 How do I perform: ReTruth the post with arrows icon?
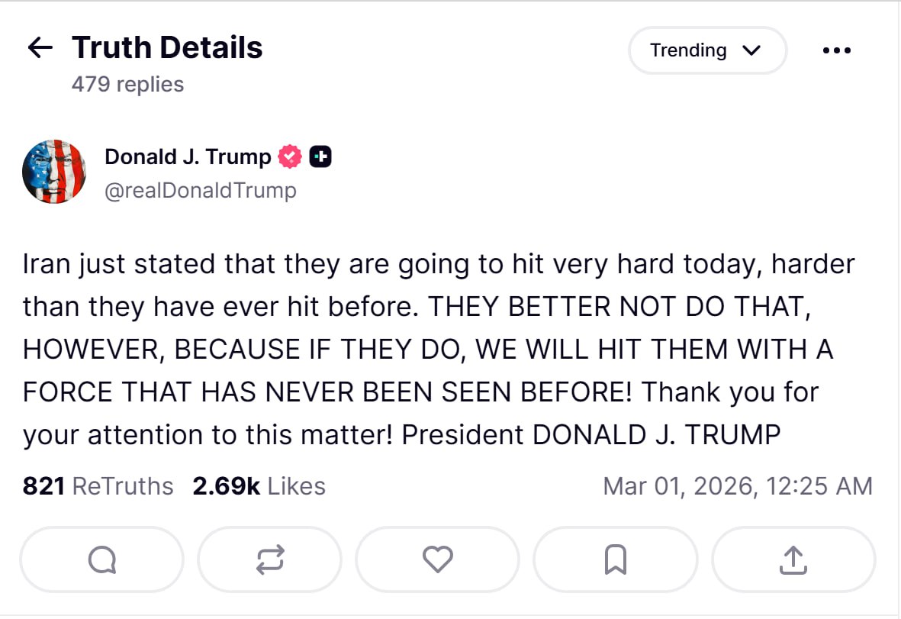pyautogui.click(x=270, y=561)
